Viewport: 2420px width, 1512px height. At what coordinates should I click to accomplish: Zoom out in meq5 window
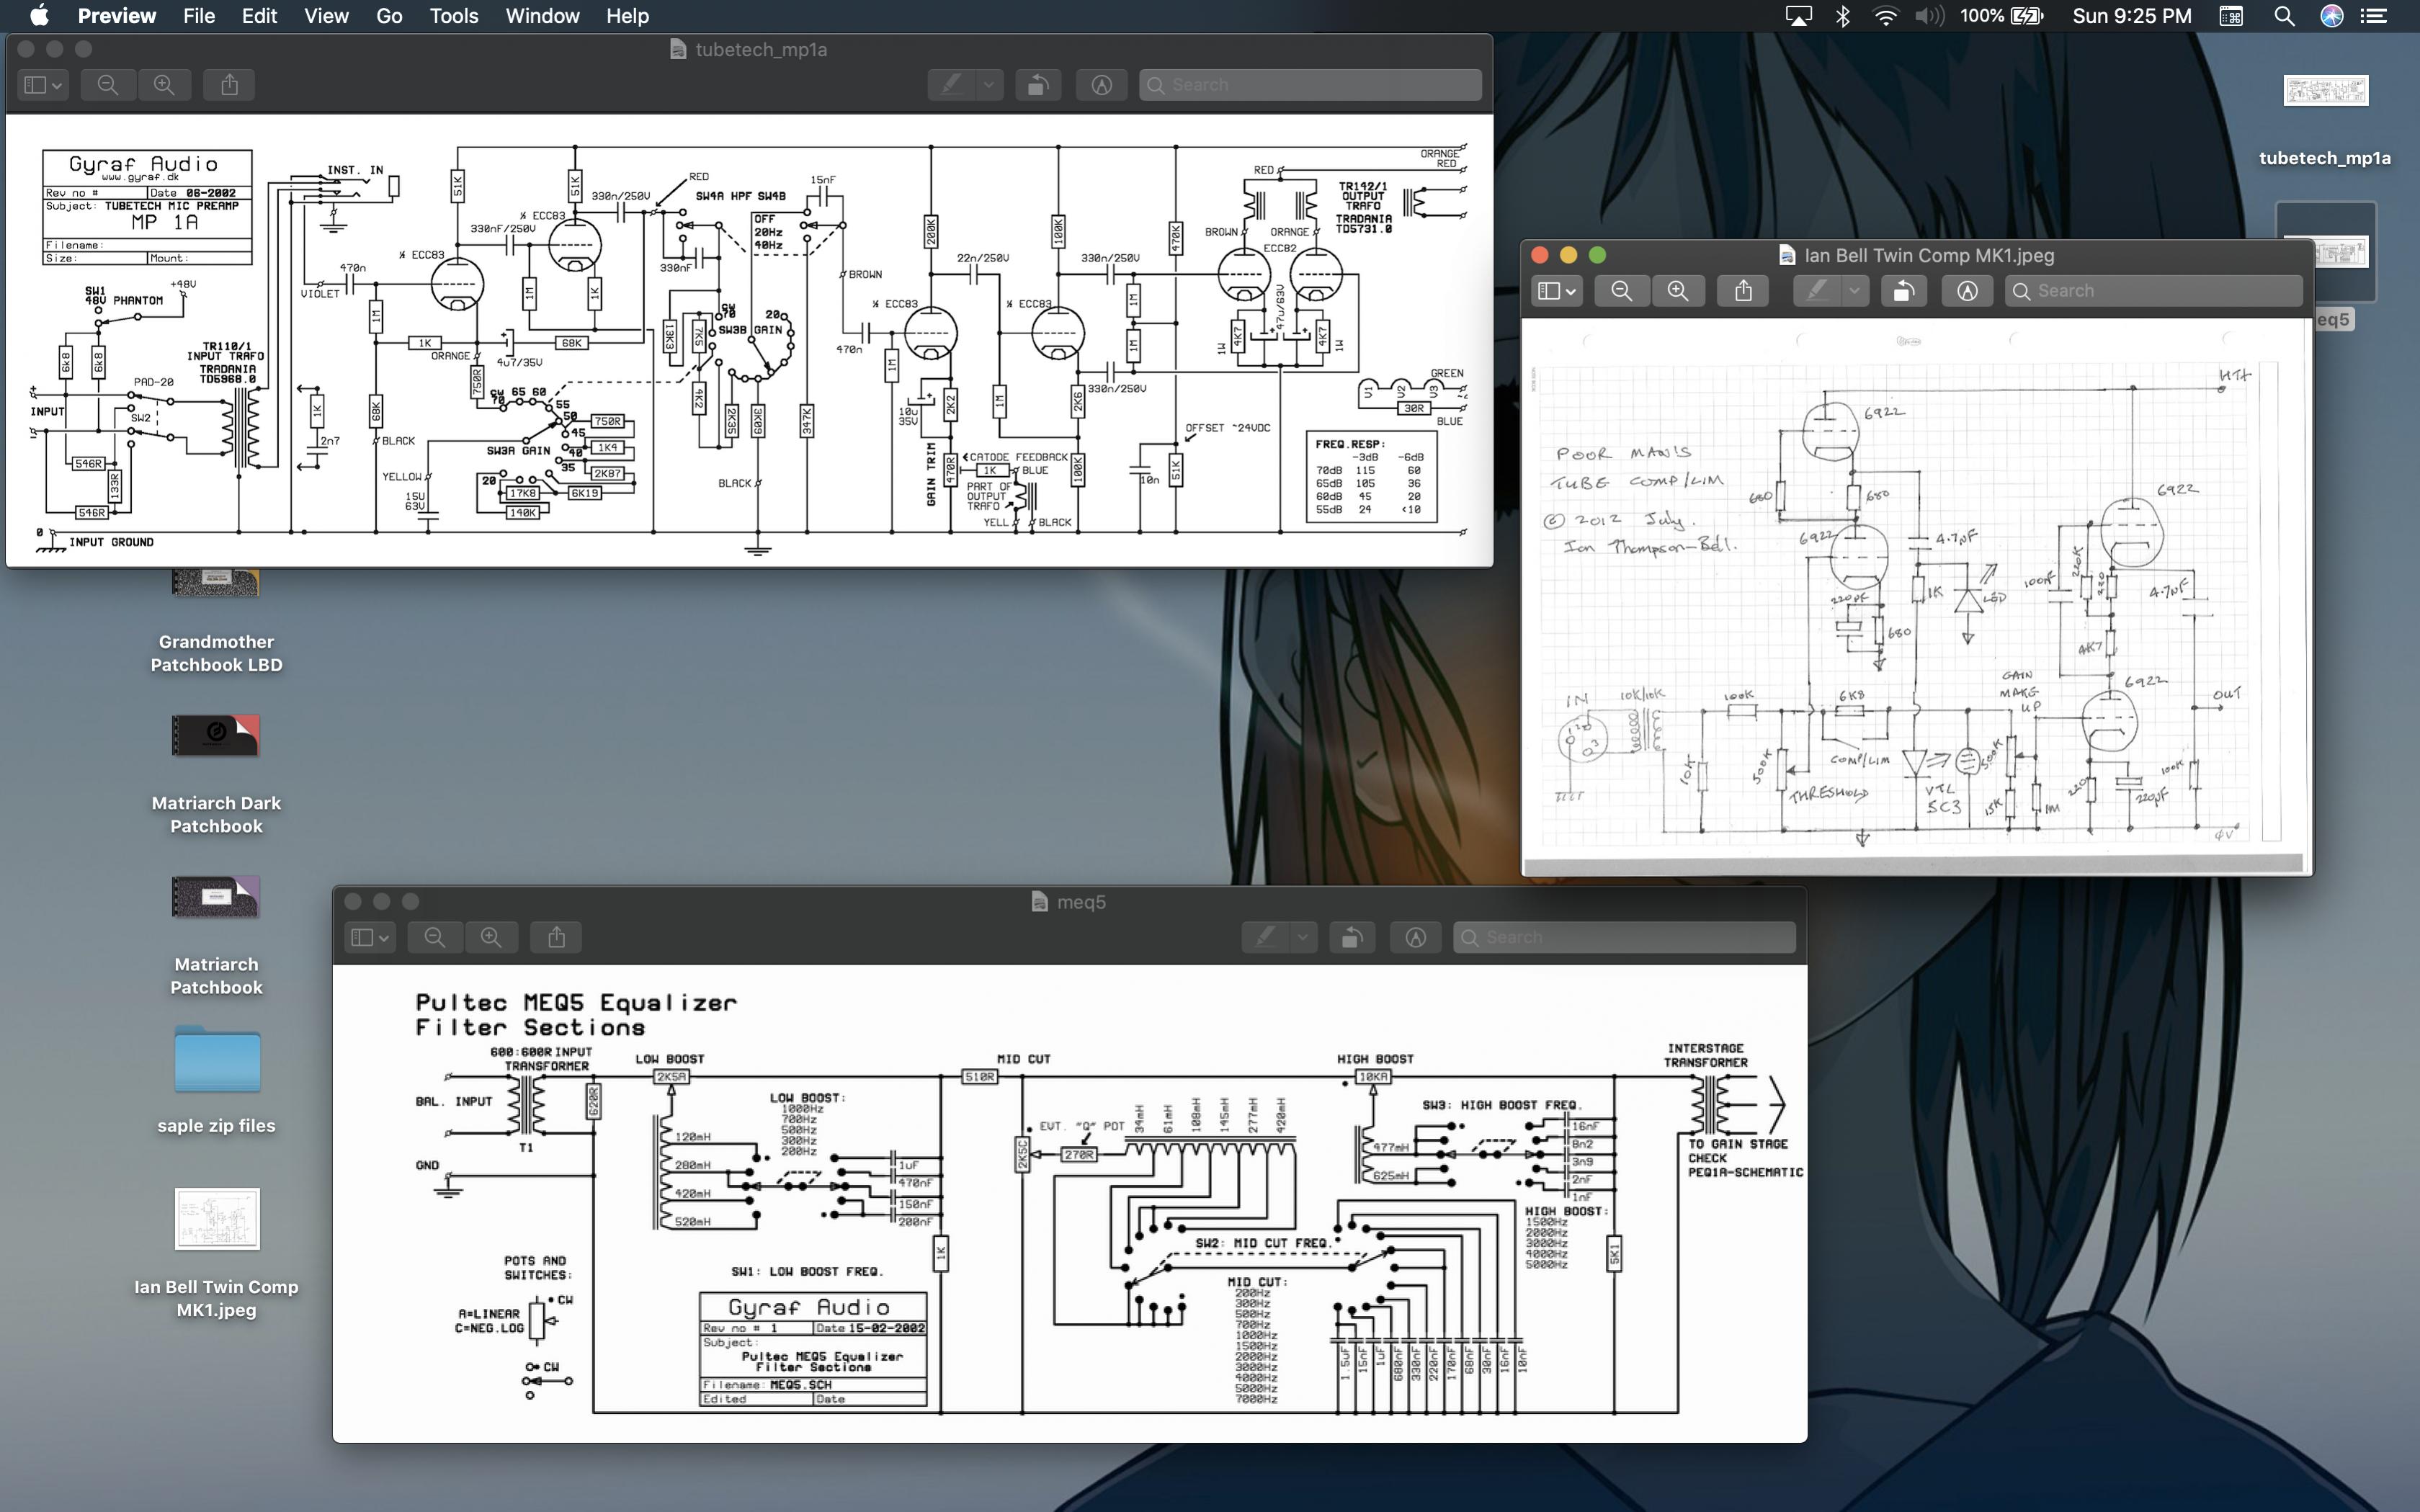pyautogui.click(x=434, y=937)
